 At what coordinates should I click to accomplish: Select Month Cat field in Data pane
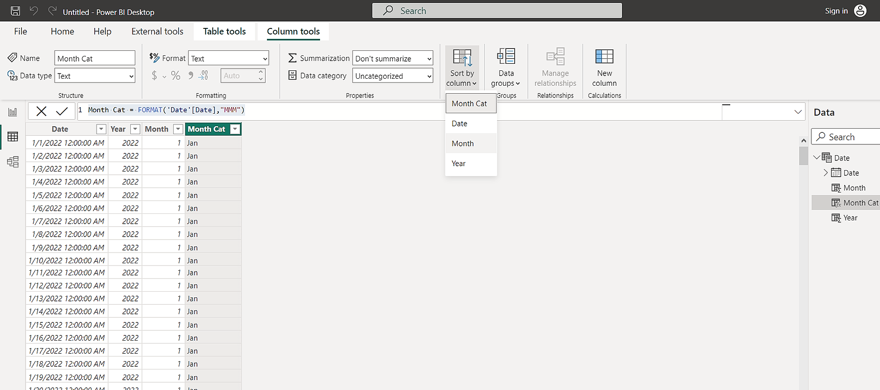point(860,203)
